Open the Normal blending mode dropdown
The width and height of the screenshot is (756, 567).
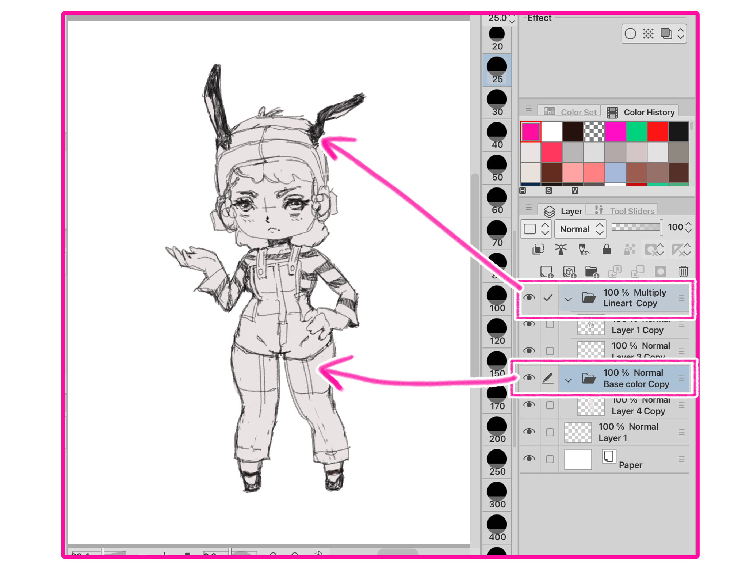tap(580, 229)
